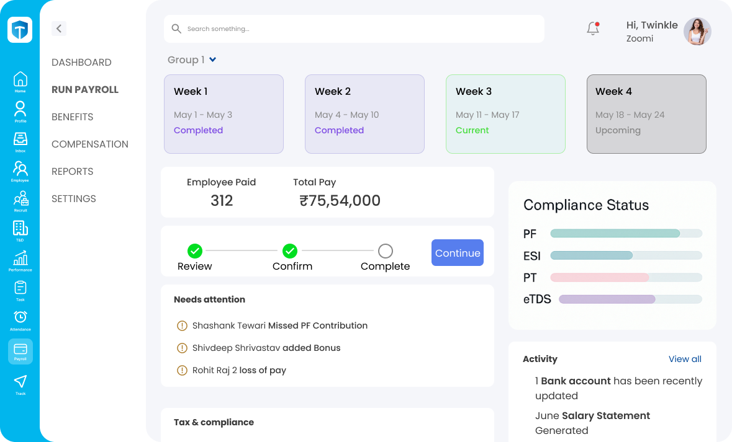Open the Employee sidebar icon
The image size is (732, 442).
[20, 169]
